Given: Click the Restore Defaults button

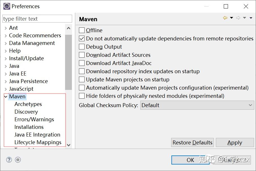Looking at the screenshot, I should pos(192,142).
